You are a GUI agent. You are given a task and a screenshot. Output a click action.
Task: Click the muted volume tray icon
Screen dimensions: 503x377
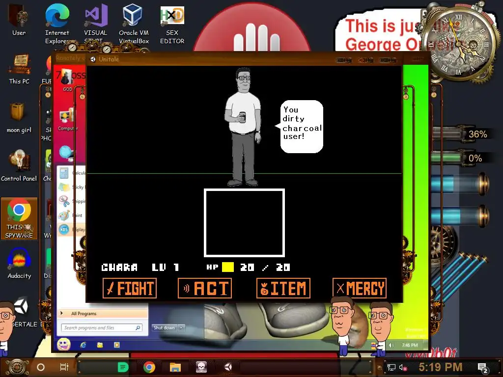(403, 367)
